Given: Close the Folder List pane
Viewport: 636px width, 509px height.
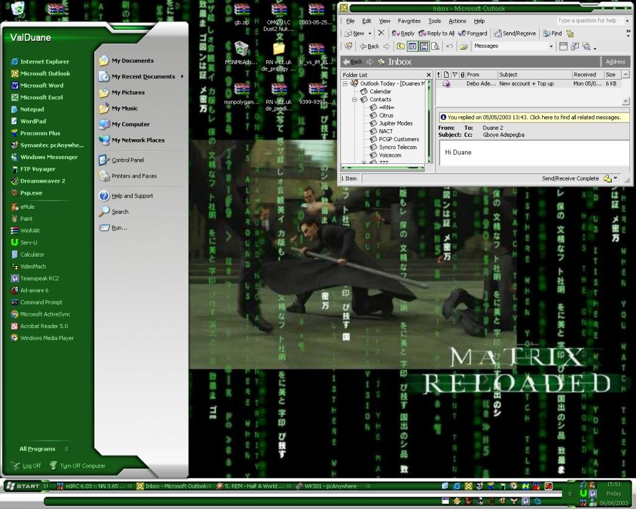Looking at the screenshot, I should click(x=429, y=75).
